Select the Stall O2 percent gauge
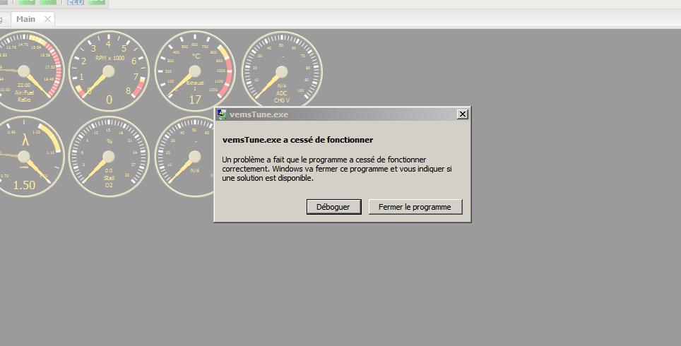Image resolution: width=681 pixels, height=346 pixels. pos(109,156)
